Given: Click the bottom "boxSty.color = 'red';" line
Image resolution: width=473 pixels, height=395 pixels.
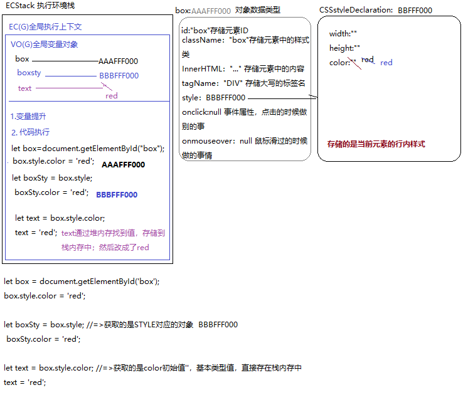Looking at the screenshot, I should [43, 339].
